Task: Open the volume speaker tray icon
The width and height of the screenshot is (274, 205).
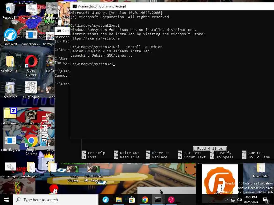Action: click(239, 200)
